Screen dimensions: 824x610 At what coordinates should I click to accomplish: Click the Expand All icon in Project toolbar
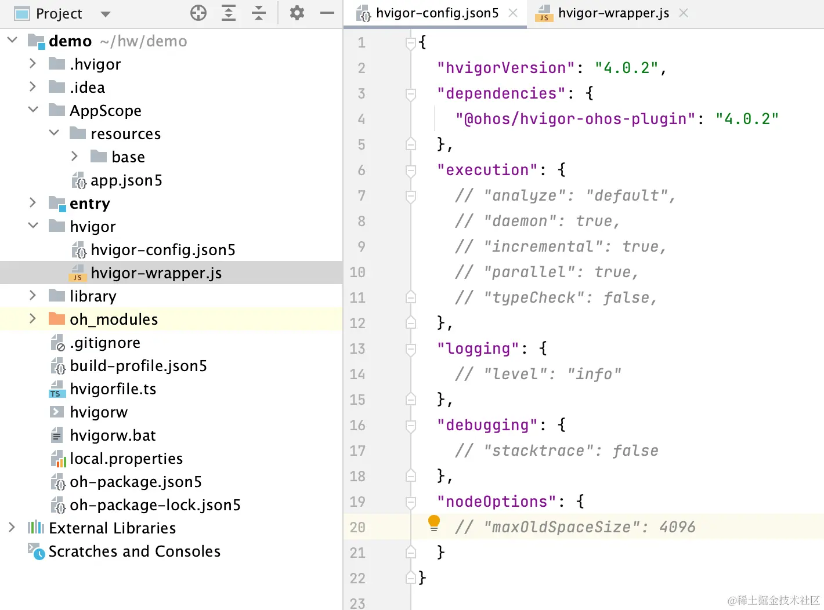pyautogui.click(x=229, y=13)
